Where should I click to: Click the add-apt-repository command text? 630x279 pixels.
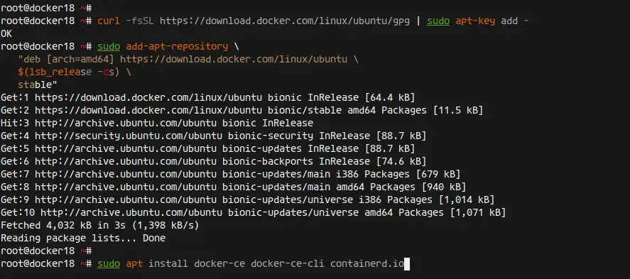[177, 46]
